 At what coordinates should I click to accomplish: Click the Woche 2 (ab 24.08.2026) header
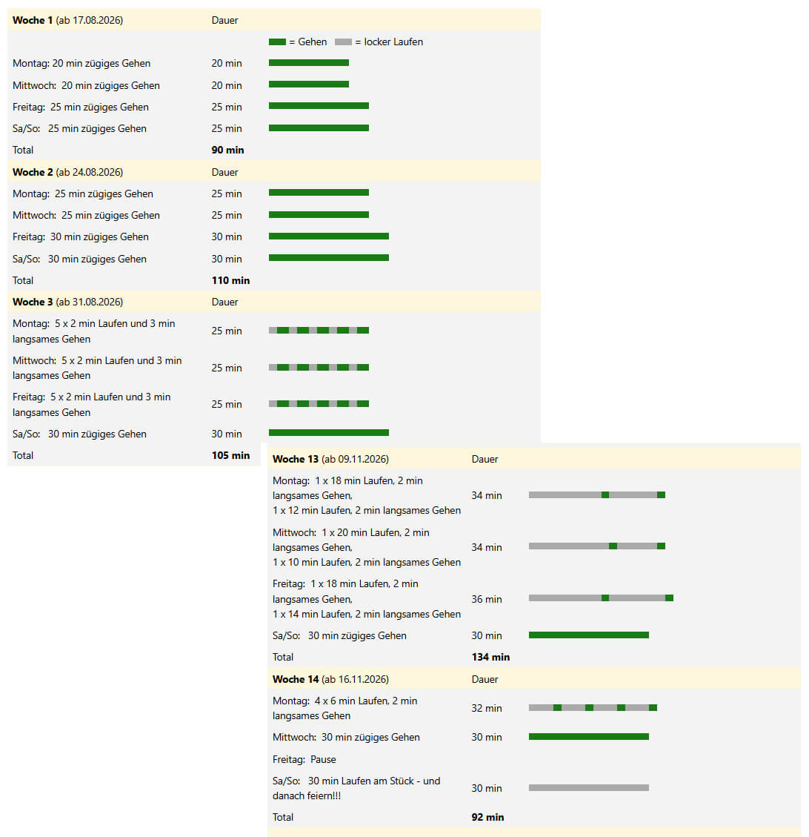pyautogui.click(x=67, y=173)
